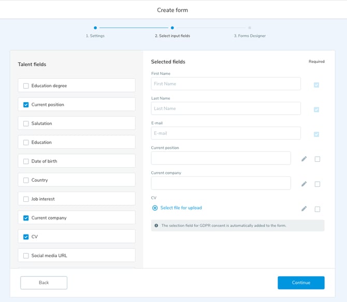Image resolution: width=347 pixels, height=302 pixels.
Task: Open the Select file for upload link
Action: [181, 208]
